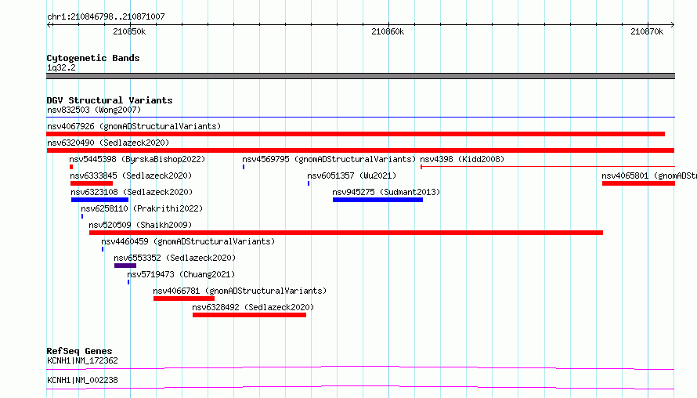The image size is (697, 398).
Task: Open nsv945275 (Sudmant2013) label
Action: pos(386,192)
